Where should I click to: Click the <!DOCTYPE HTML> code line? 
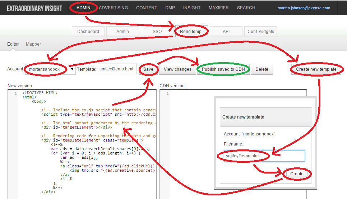(x=40, y=93)
